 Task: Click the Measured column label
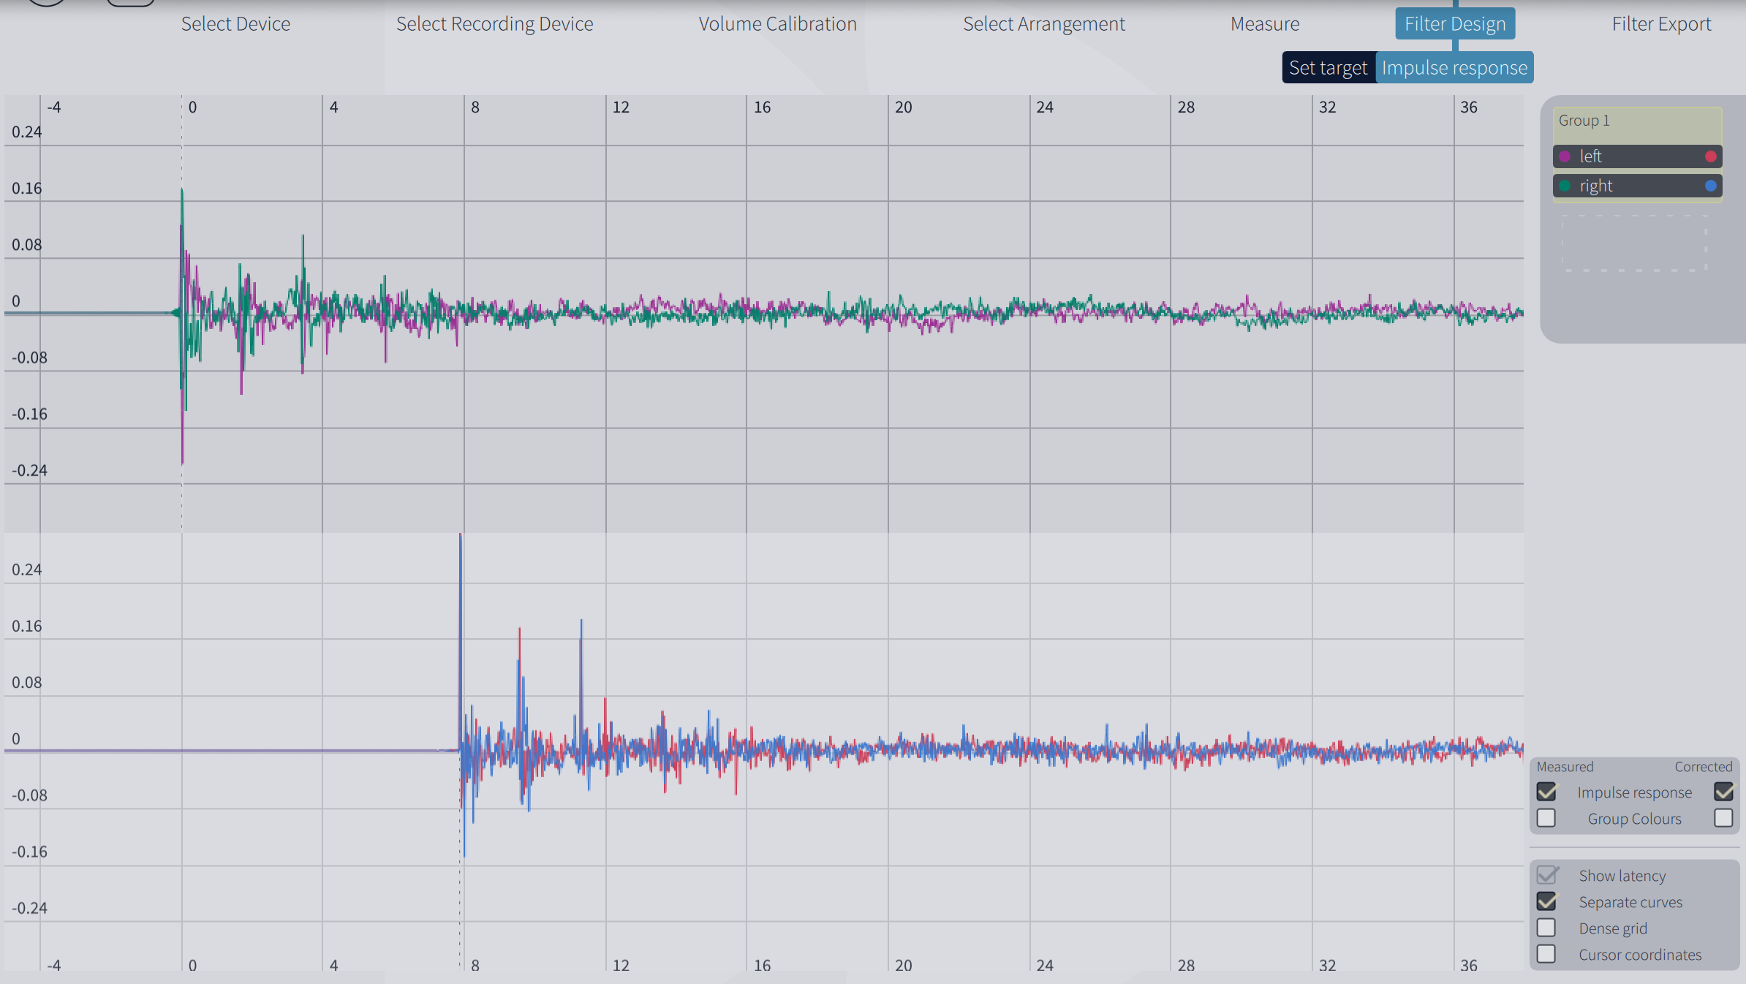click(x=1565, y=766)
